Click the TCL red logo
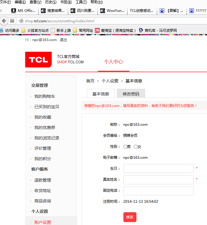Screen dimensions: 207x225 (38, 59)
